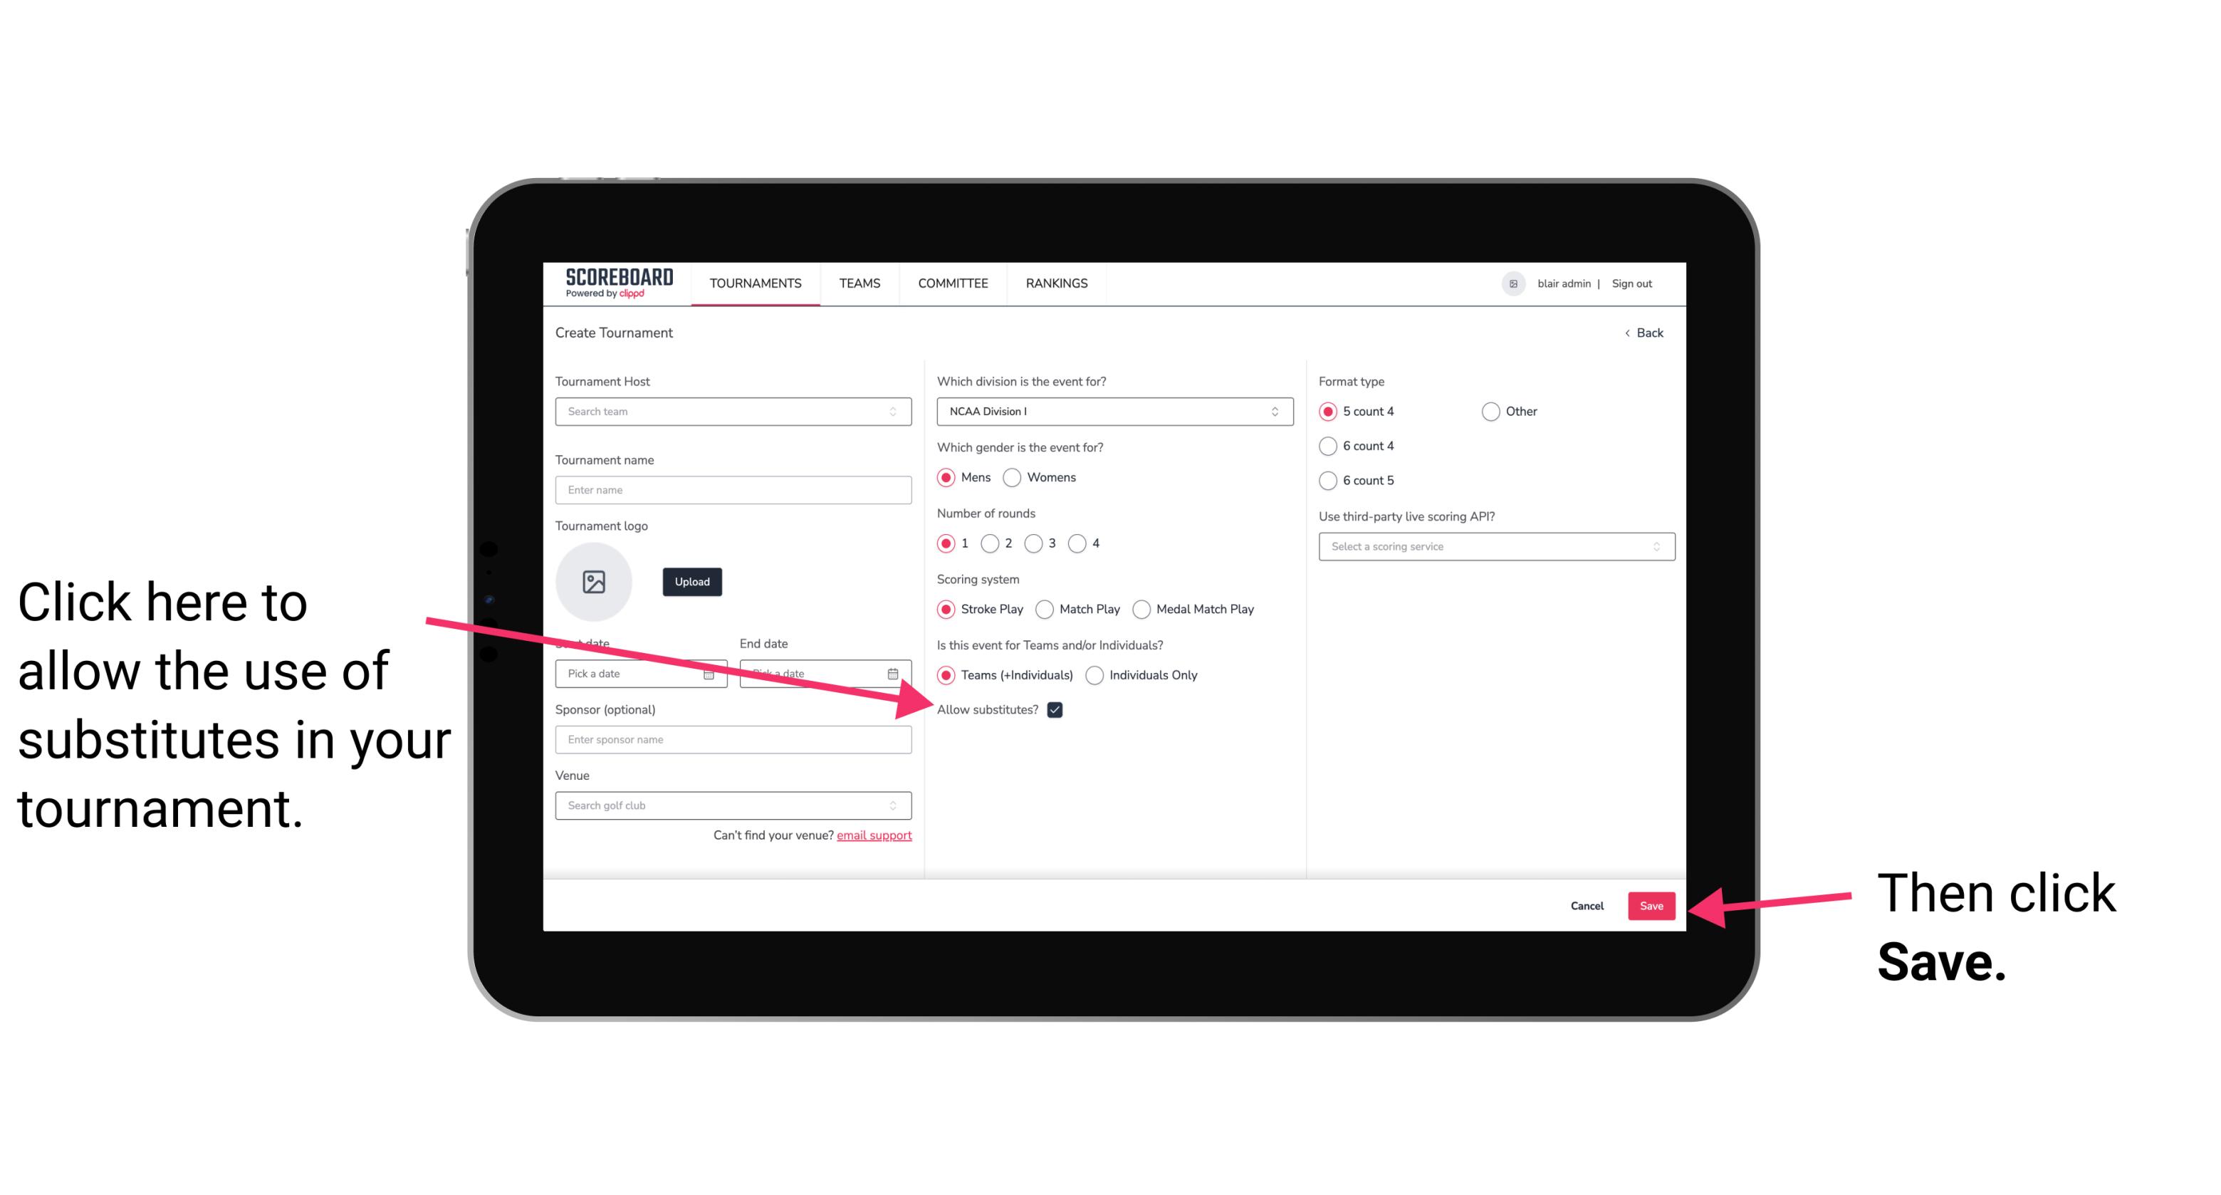Switch to the RANKINGS tab
The image size is (2221, 1195).
[x=1056, y=283]
